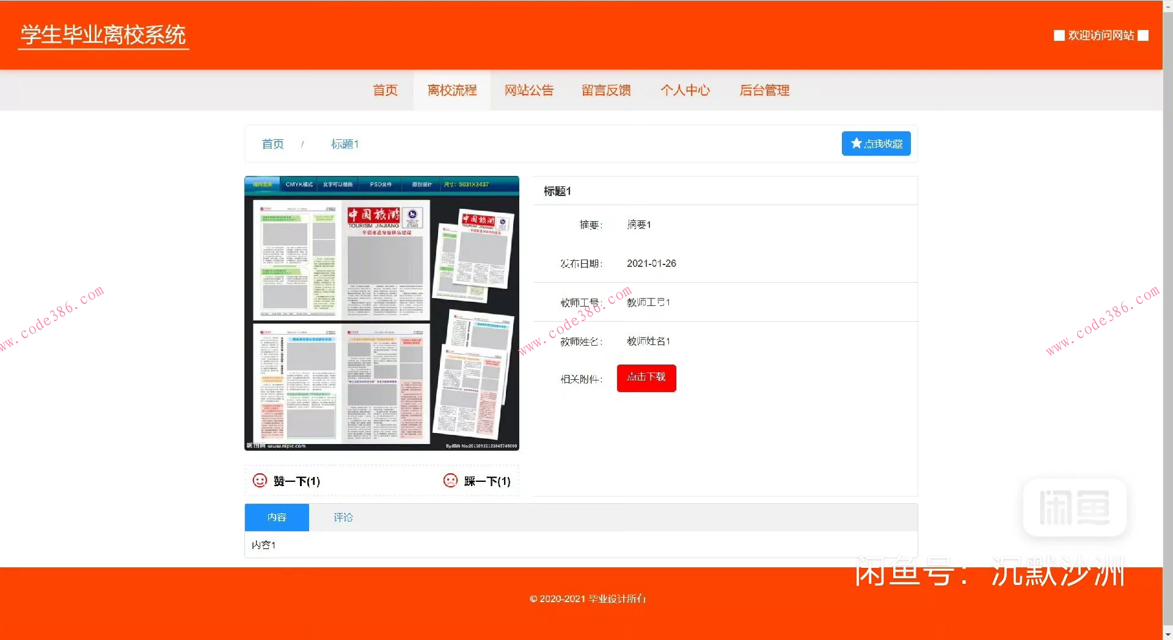Switch to the 内容 content tab
This screenshot has width=1173, height=640.
277,517
